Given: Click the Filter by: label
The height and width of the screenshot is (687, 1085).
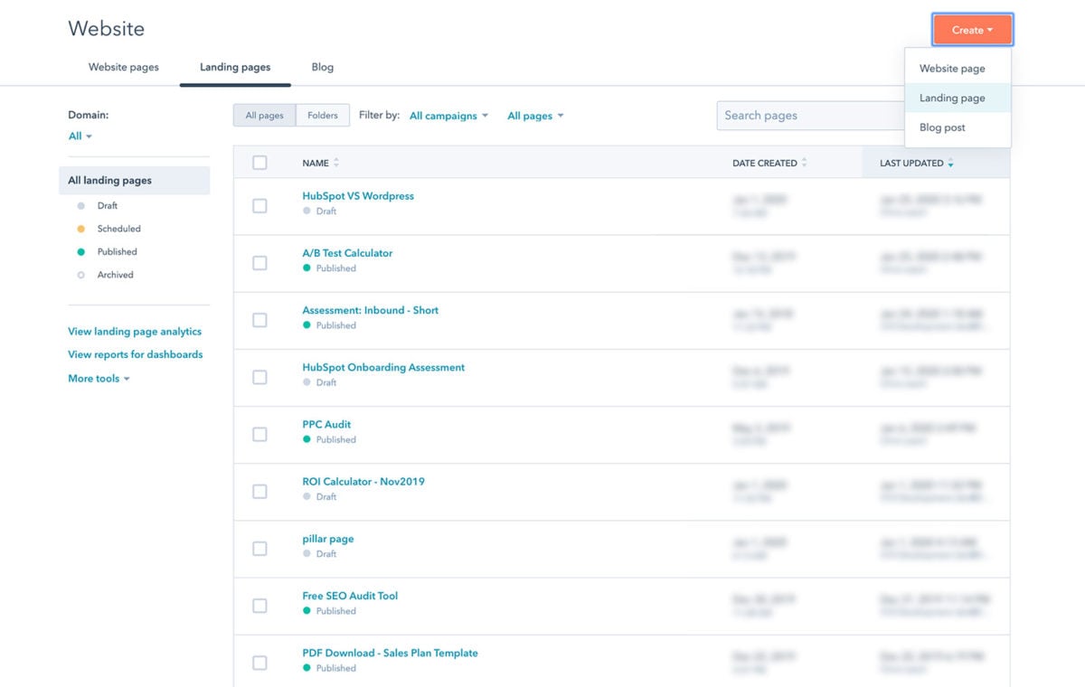Looking at the screenshot, I should coord(379,116).
